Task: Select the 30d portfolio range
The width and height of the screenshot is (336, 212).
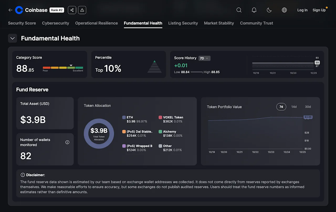Action: (308, 107)
